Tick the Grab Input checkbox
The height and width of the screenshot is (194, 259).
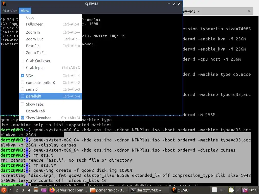[x=23, y=67]
